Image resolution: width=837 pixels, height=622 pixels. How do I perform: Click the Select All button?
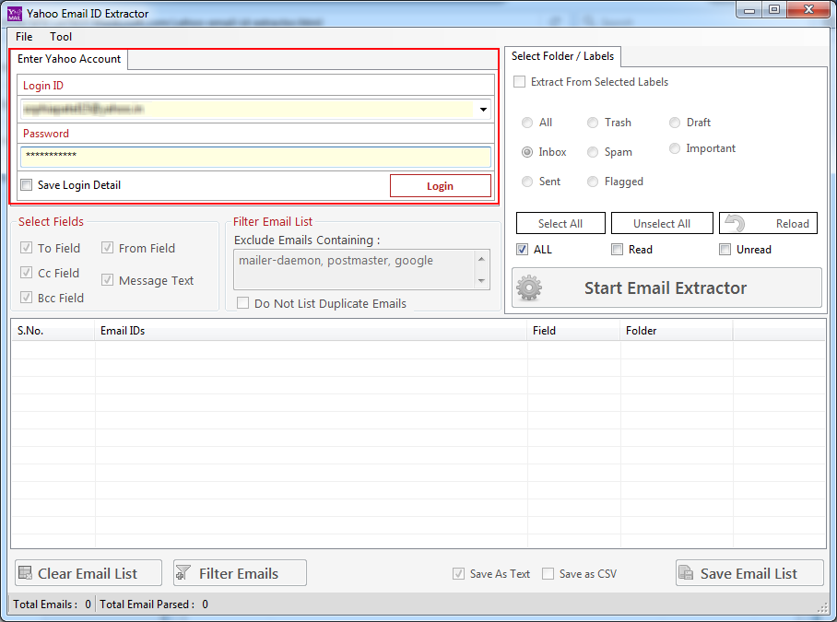click(560, 223)
